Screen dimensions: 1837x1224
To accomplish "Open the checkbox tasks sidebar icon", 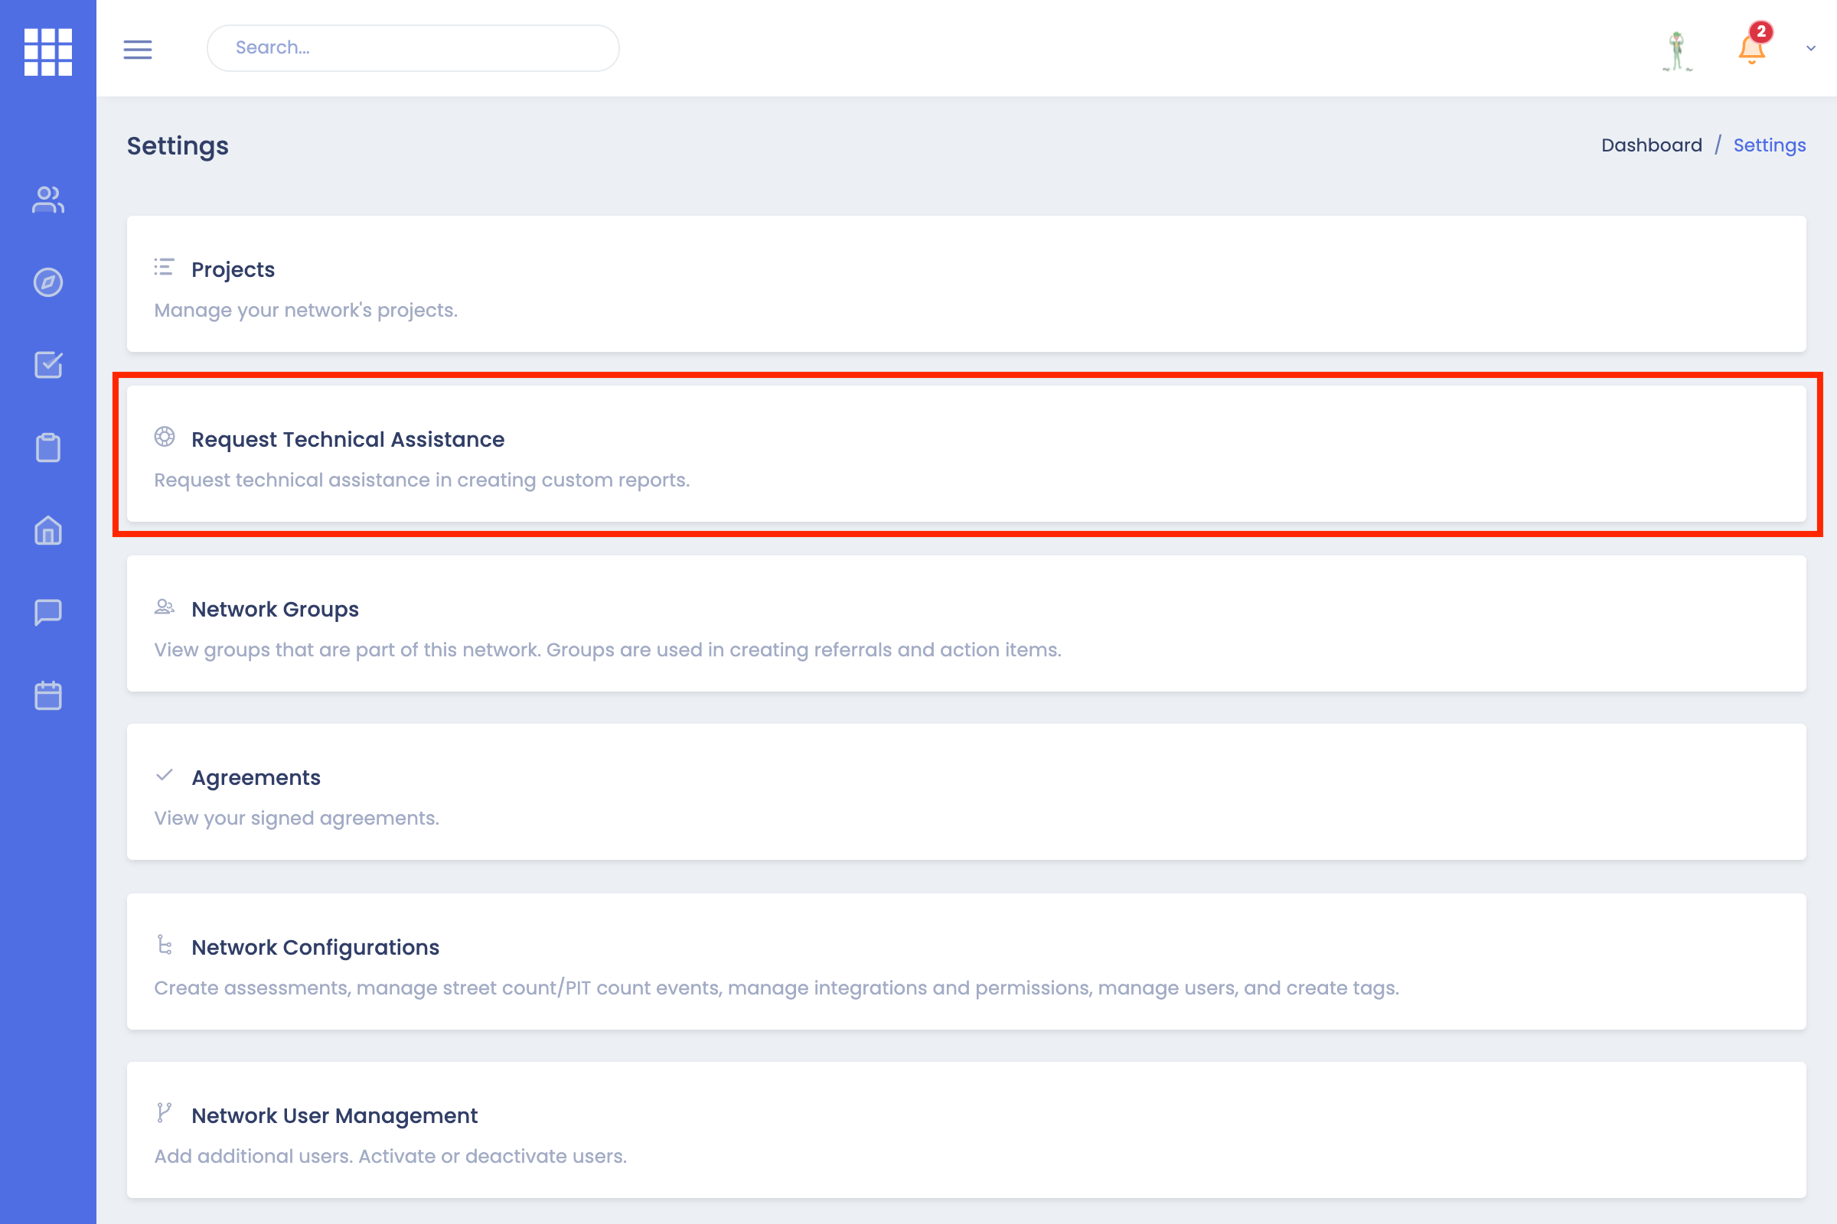I will pyautogui.click(x=47, y=366).
